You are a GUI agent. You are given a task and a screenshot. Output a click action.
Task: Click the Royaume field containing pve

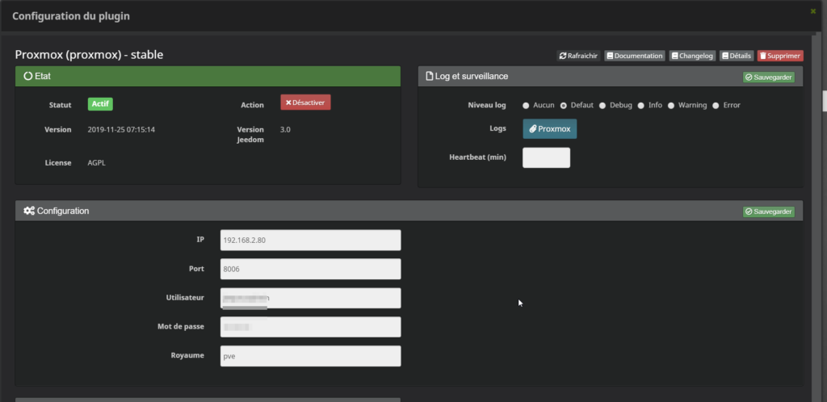coord(310,356)
